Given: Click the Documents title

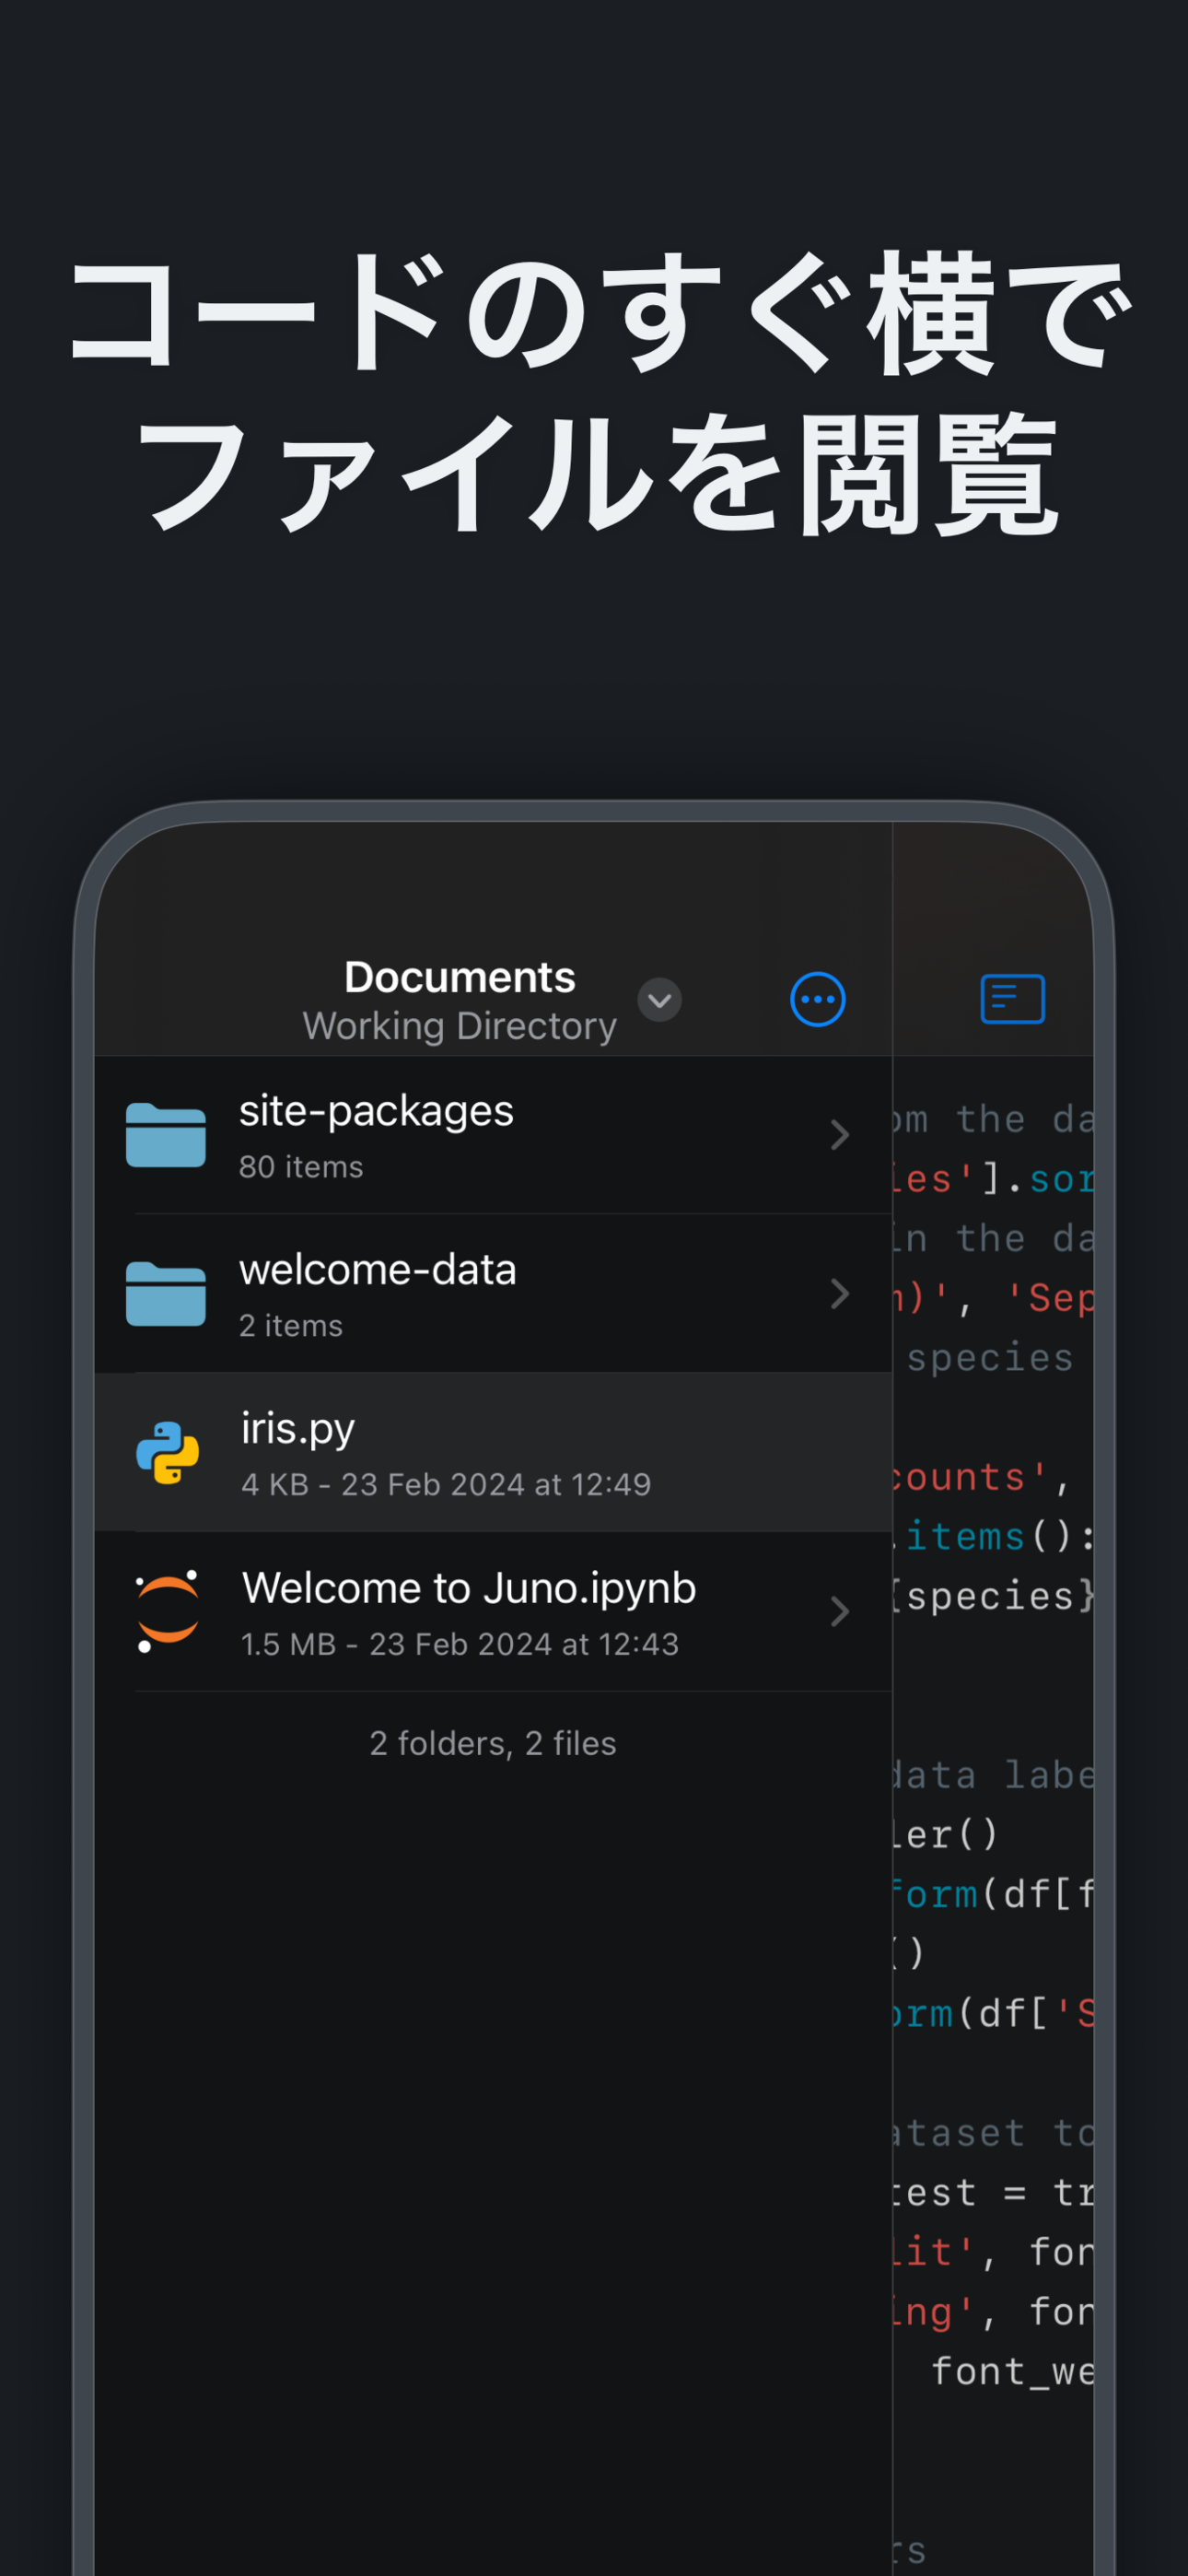Looking at the screenshot, I should (460, 977).
